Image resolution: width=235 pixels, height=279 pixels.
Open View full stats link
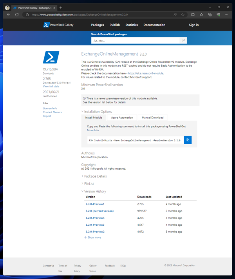(51, 86)
